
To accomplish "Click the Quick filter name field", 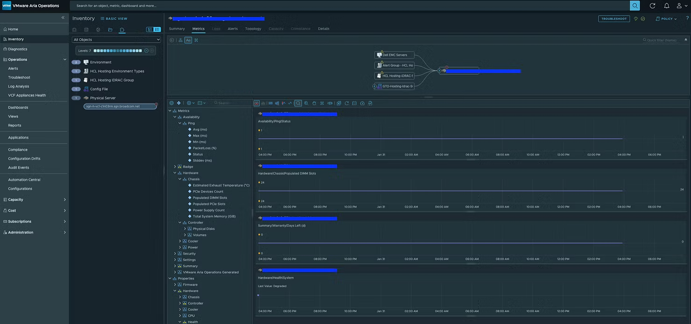I will coord(661,40).
